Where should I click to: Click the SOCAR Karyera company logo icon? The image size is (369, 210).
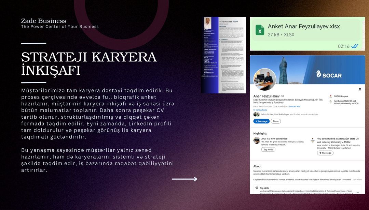(x=331, y=96)
